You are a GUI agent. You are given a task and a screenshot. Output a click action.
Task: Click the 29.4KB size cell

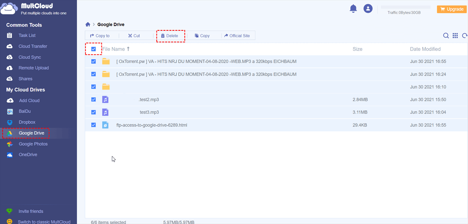coord(360,125)
